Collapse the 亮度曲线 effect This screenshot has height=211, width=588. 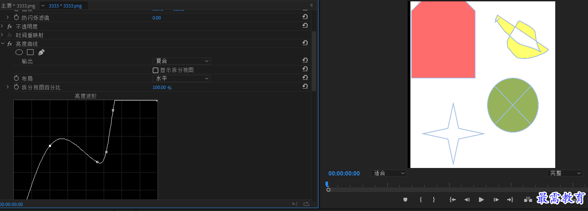point(2,43)
